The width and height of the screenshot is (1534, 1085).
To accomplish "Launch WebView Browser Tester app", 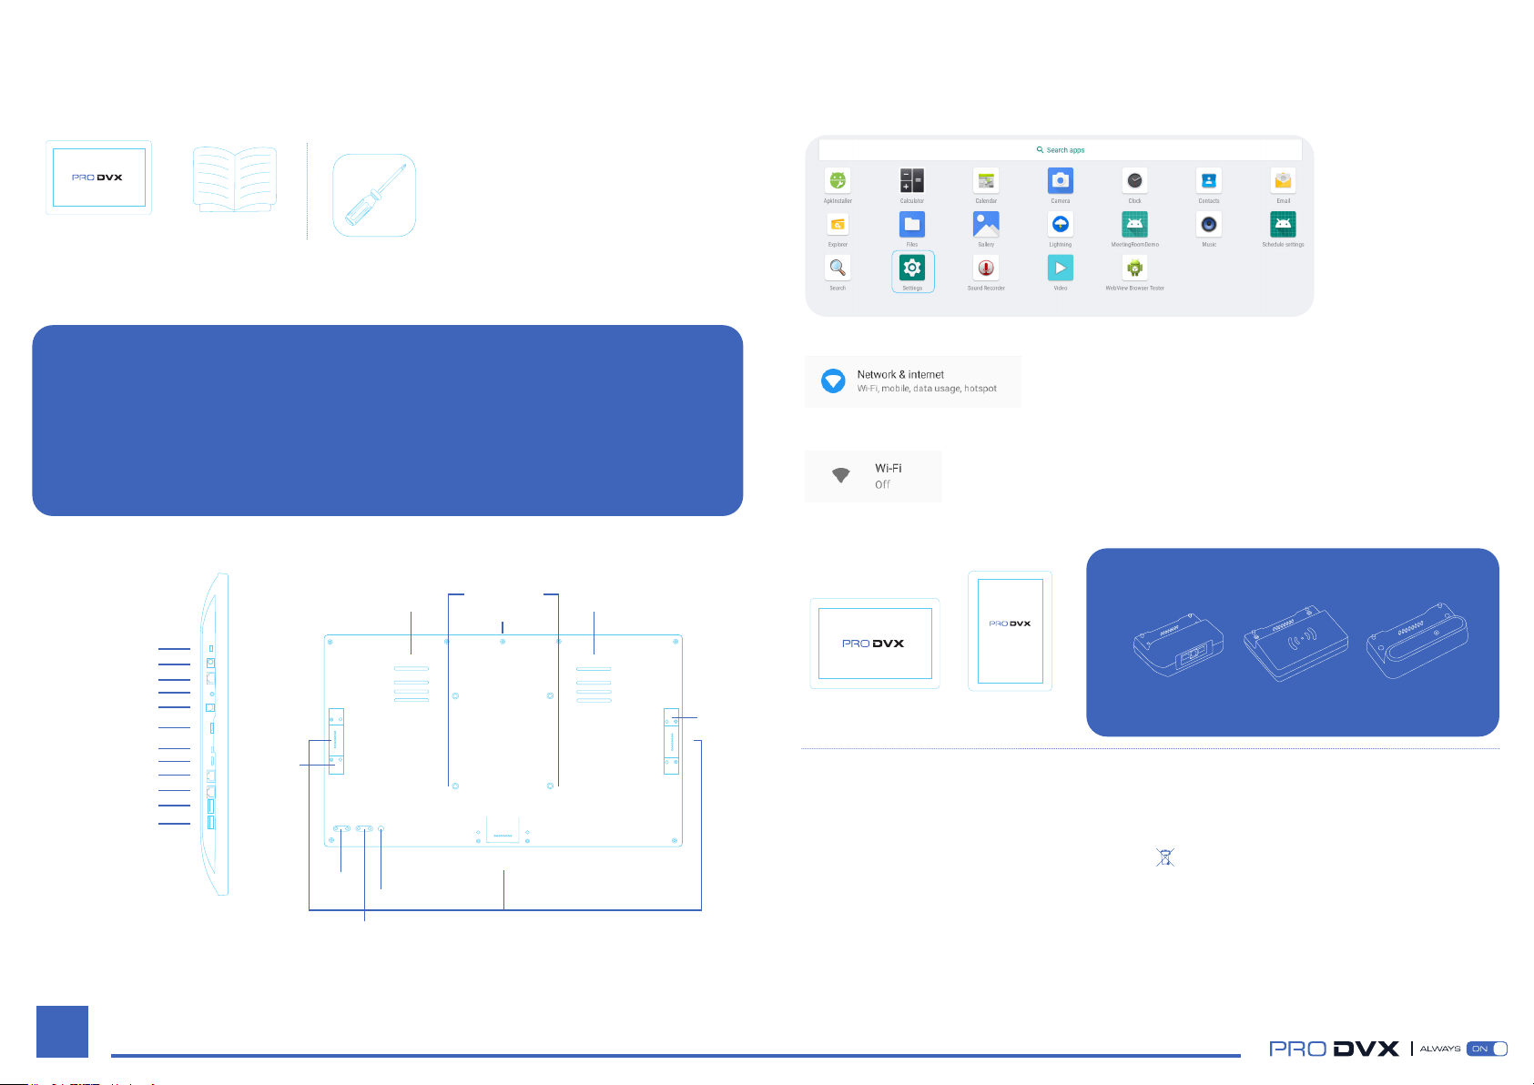I will tap(1134, 269).
